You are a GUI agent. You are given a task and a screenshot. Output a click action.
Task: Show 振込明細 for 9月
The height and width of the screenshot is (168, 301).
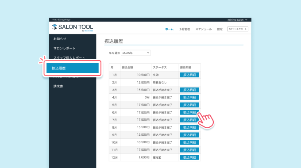tap(189, 135)
